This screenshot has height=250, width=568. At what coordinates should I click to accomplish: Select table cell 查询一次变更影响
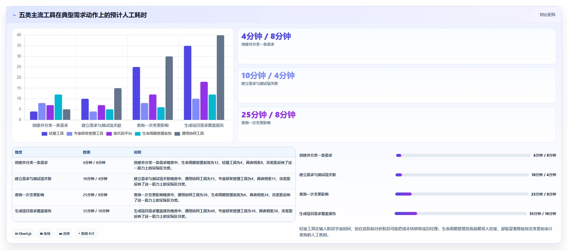[30, 195]
